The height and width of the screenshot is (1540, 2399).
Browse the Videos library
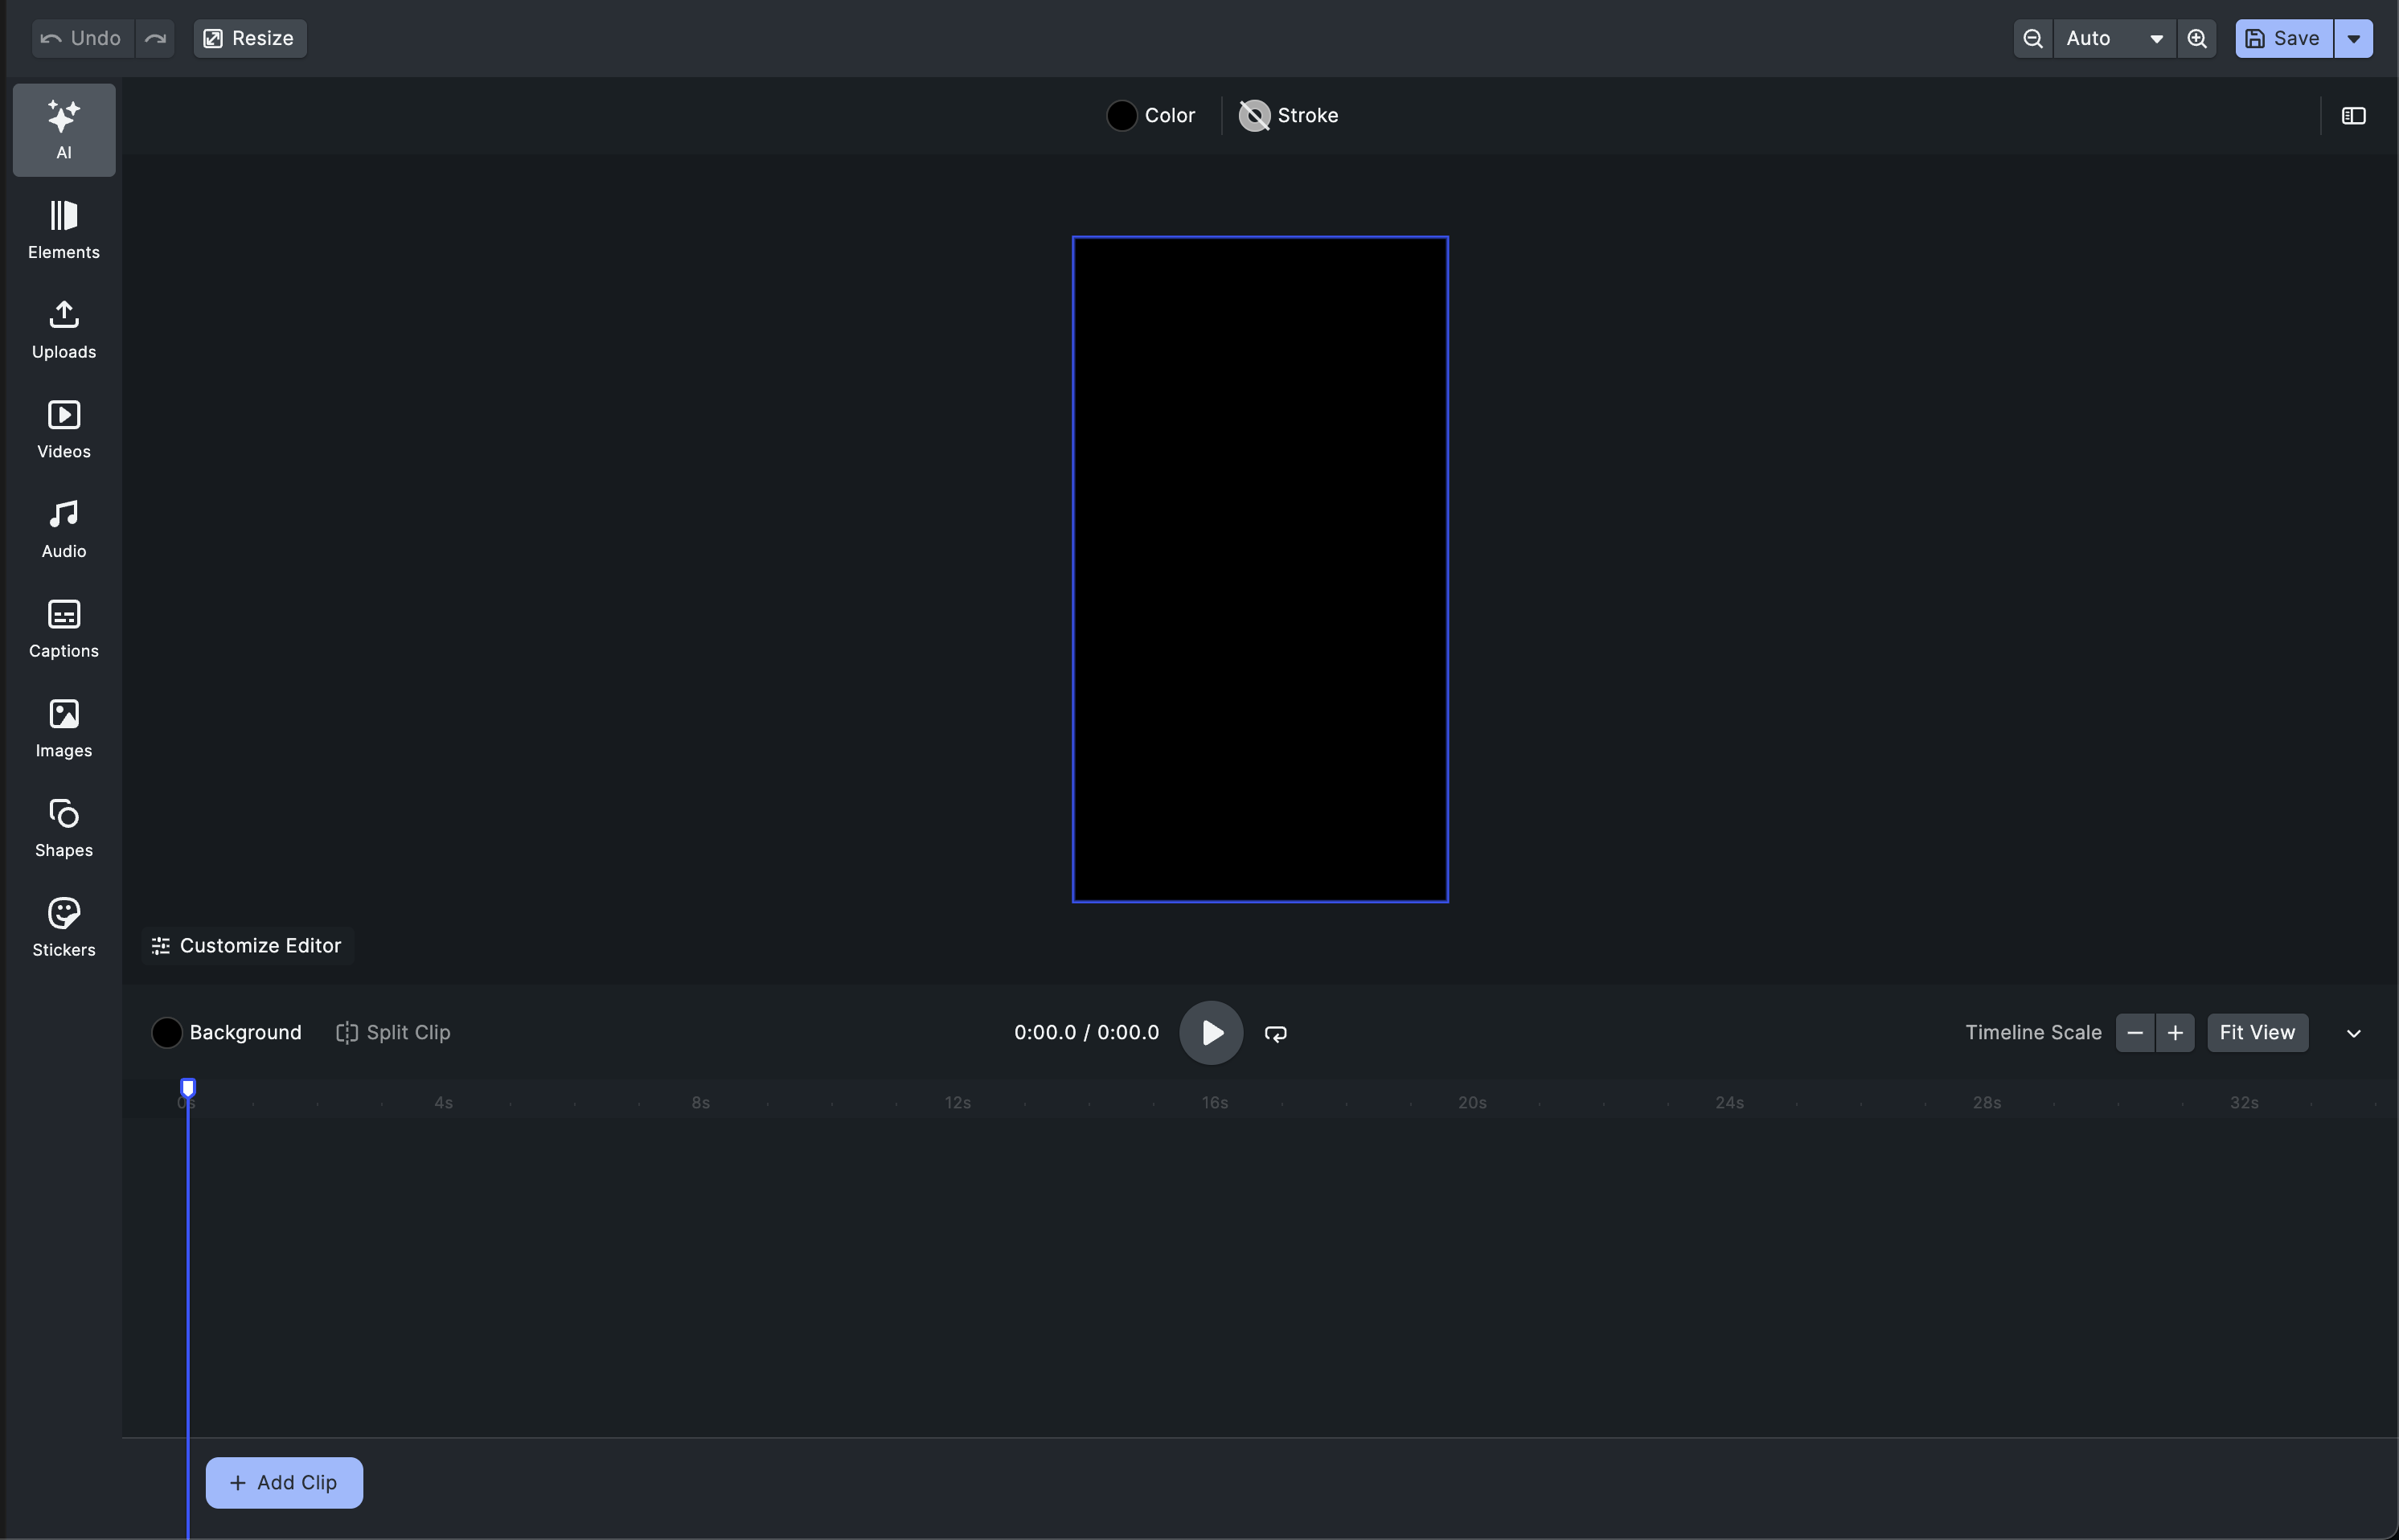pos(63,428)
